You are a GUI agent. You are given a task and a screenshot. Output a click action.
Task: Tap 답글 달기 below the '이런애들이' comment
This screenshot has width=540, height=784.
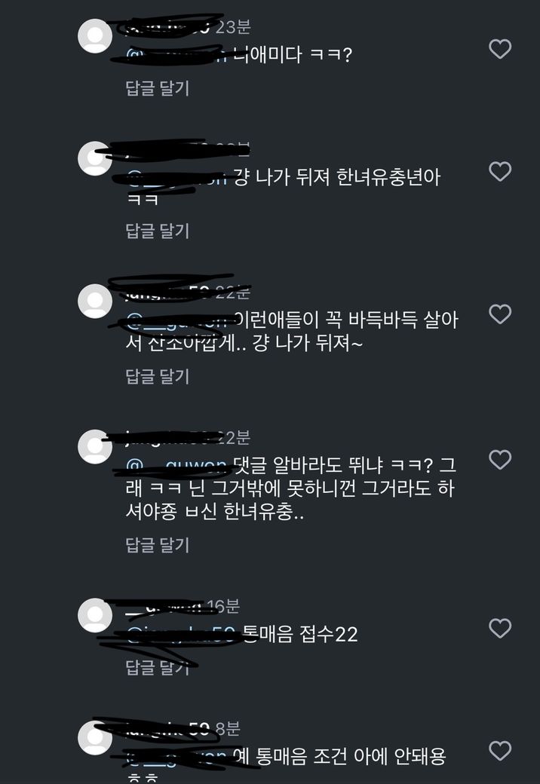pos(158,376)
